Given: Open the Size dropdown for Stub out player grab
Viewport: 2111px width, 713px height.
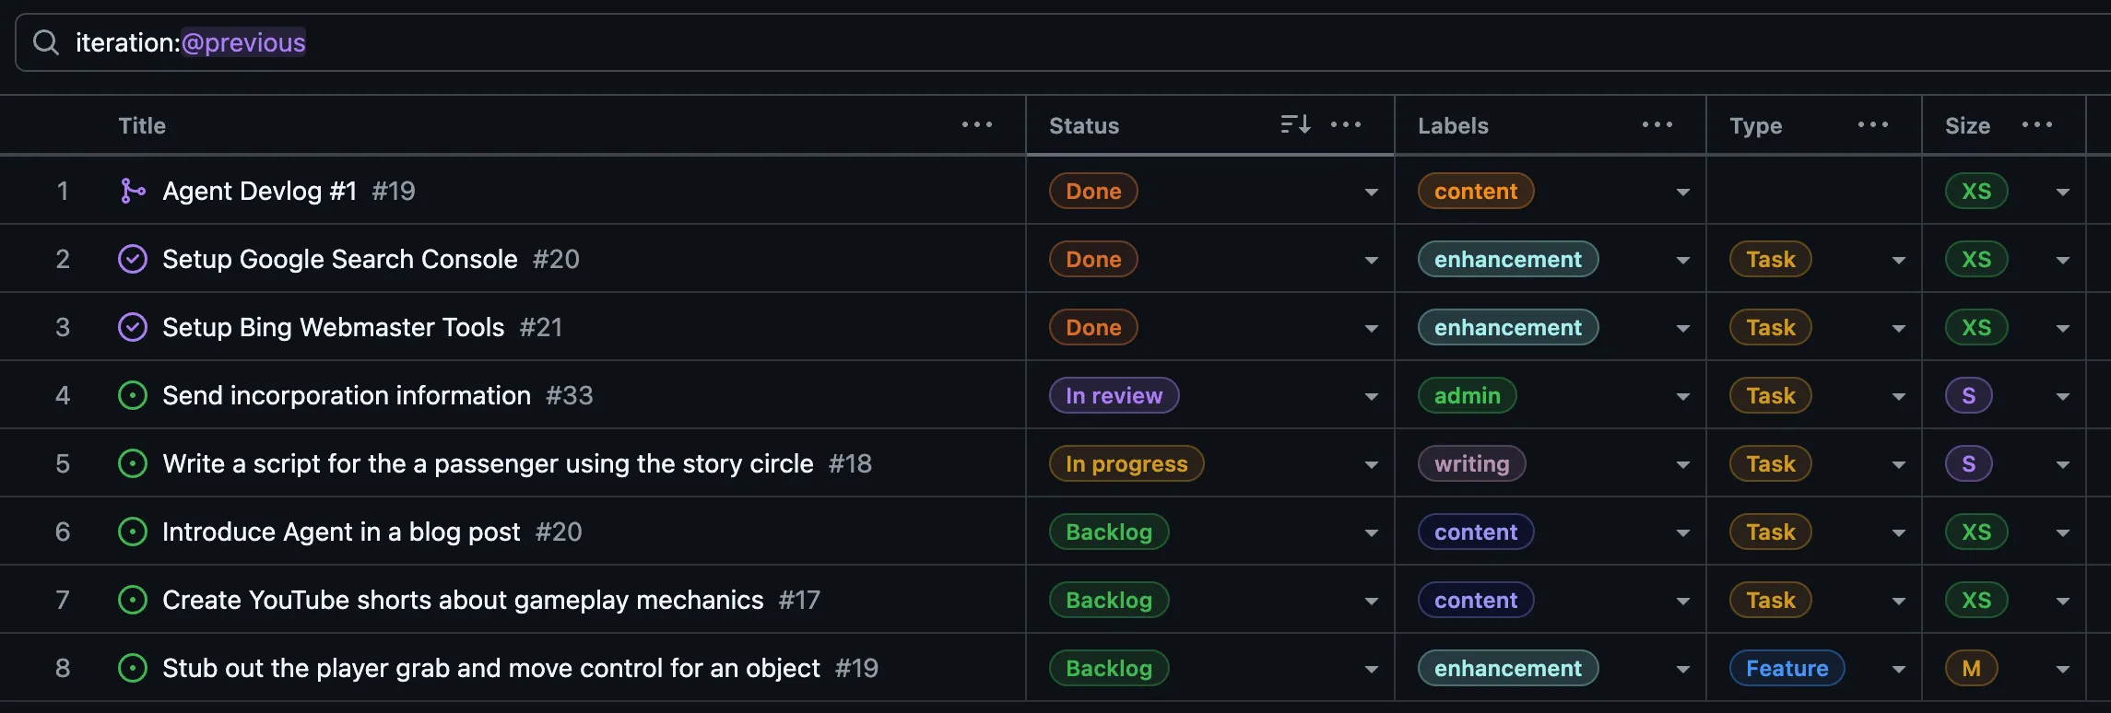Looking at the screenshot, I should click(2063, 668).
